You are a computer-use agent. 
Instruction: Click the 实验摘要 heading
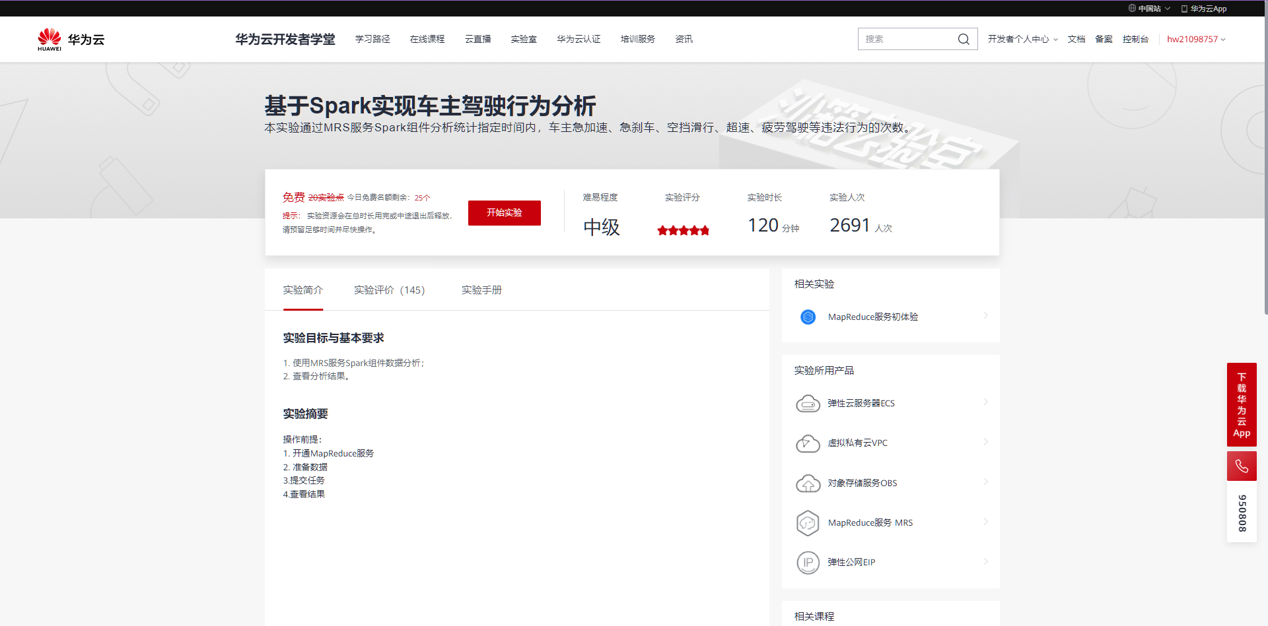[x=306, y=414]
